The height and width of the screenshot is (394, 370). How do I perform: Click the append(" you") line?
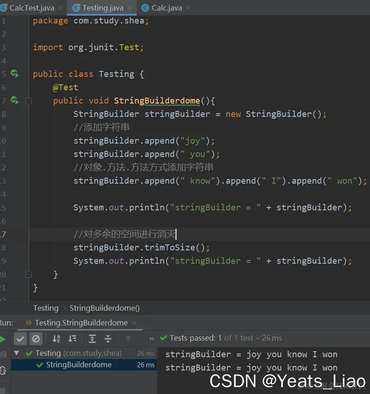point(147,154)
